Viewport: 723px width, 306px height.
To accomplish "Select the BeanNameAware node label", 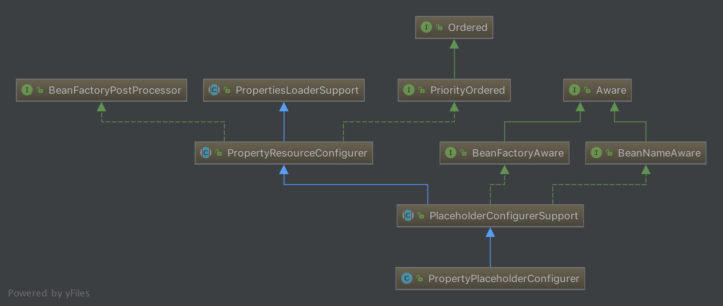I will [659, 153].
